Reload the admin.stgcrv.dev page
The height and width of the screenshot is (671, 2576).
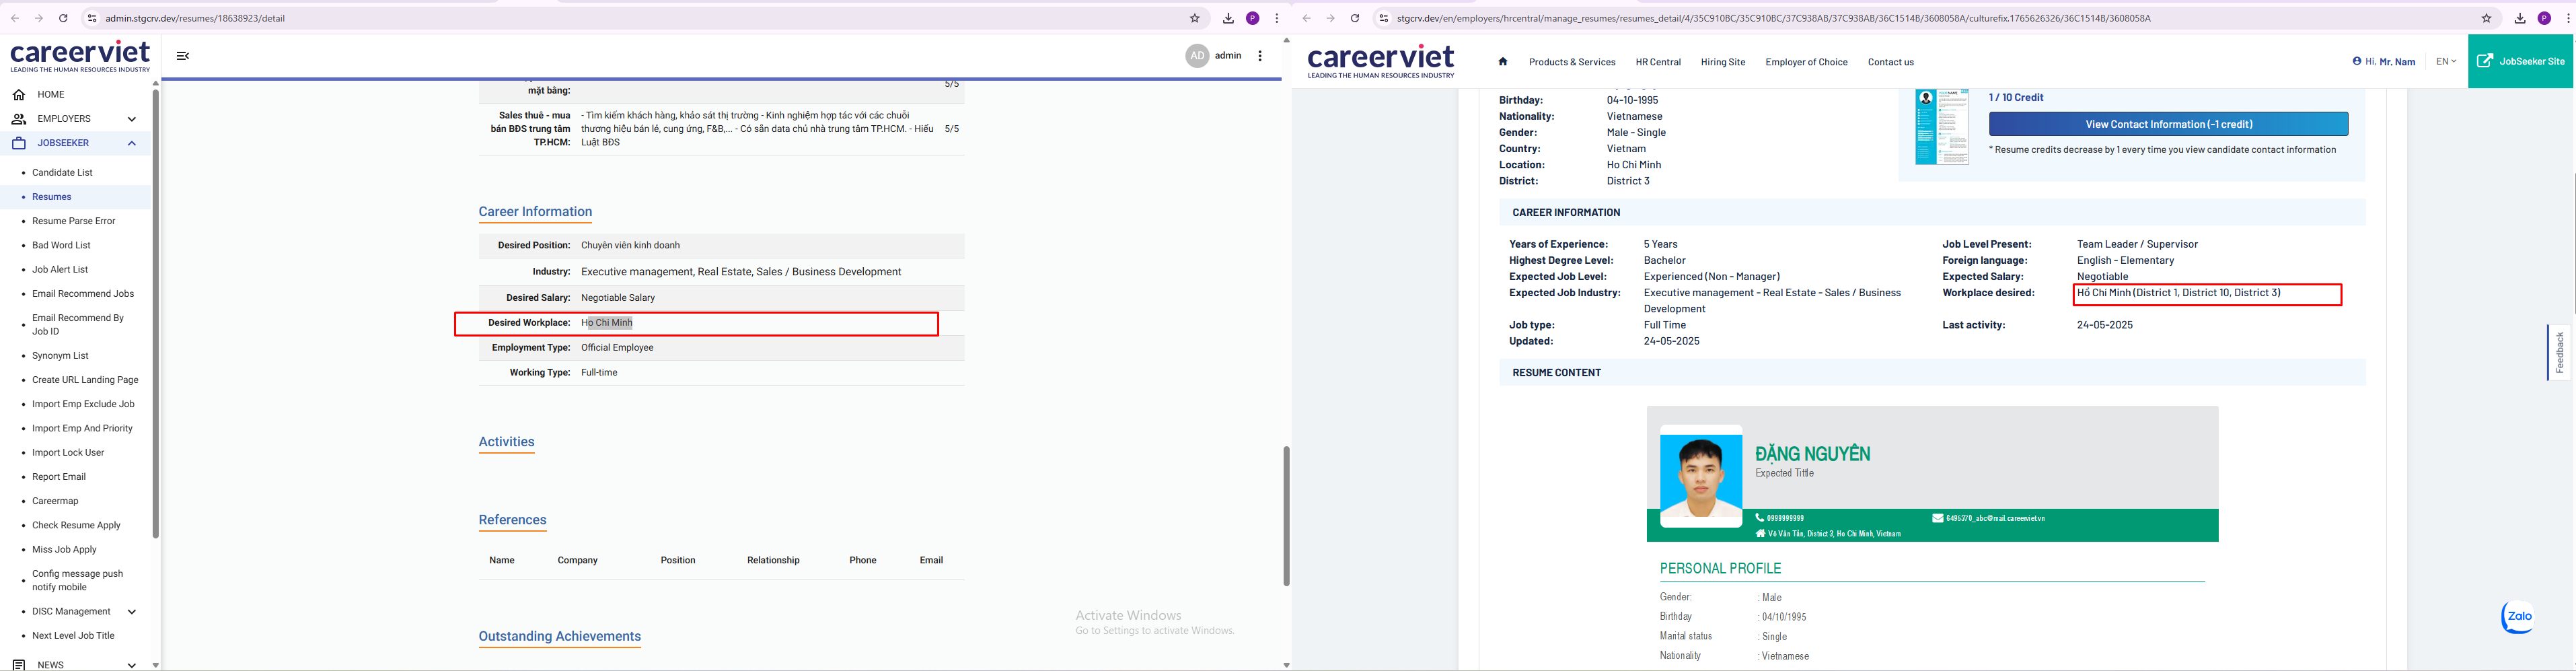pos(63,18)
